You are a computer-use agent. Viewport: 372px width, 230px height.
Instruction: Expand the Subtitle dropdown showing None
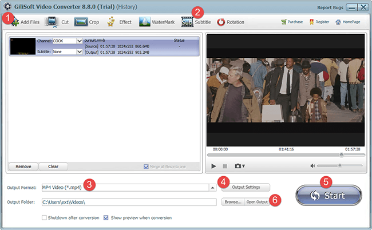(x=80, y=51)
